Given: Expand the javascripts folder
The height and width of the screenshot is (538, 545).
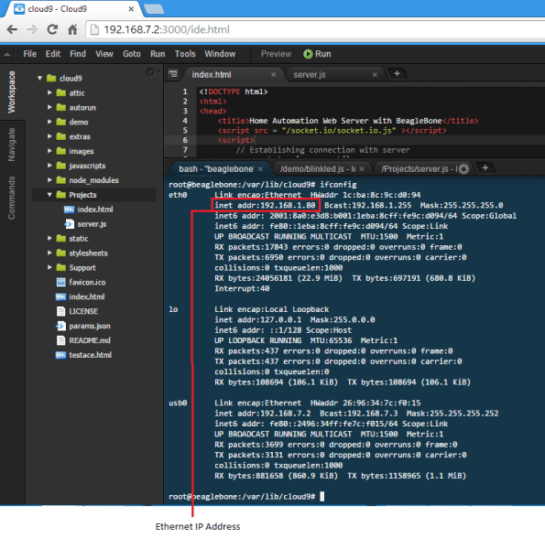Looking at the screenshot, I should pyautogui.click(x=49, y=166).
